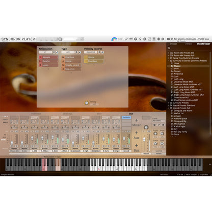Click the blue Platform slot on Reverb channel
Image resolution: width=212 pixels, height=212 pixels.
(126, 117)
